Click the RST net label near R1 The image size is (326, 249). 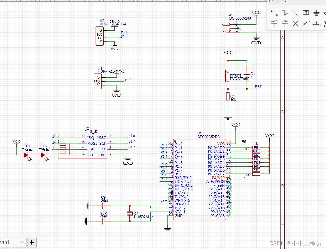258,87
